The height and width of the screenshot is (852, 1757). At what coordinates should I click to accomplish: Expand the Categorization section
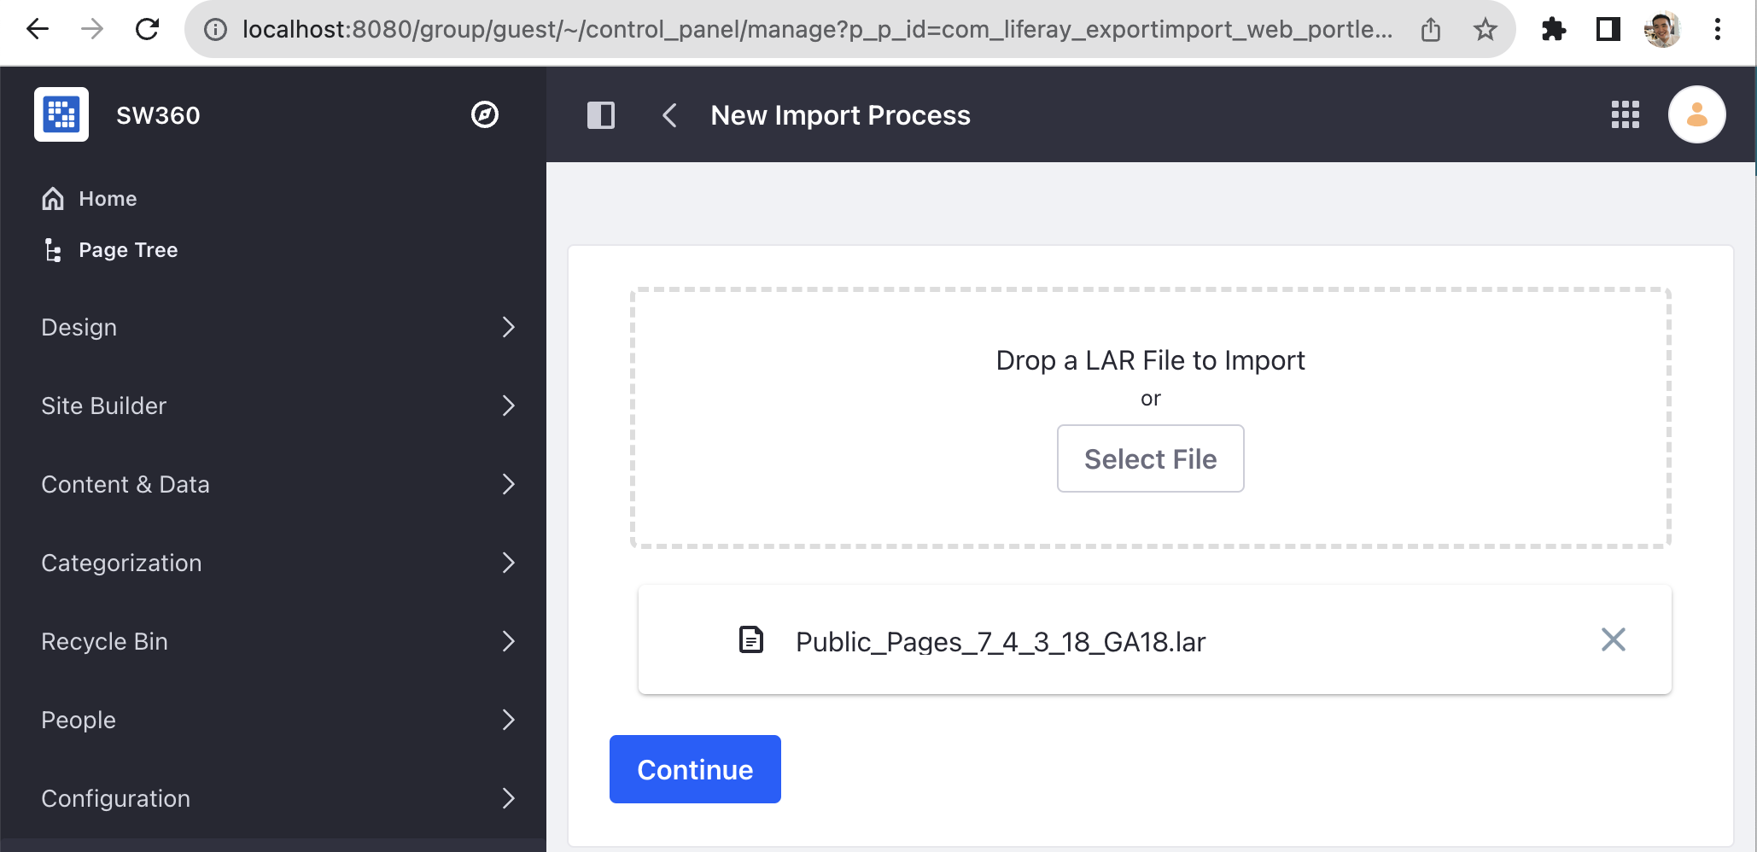pyautogui.click(x=277, y=563)
